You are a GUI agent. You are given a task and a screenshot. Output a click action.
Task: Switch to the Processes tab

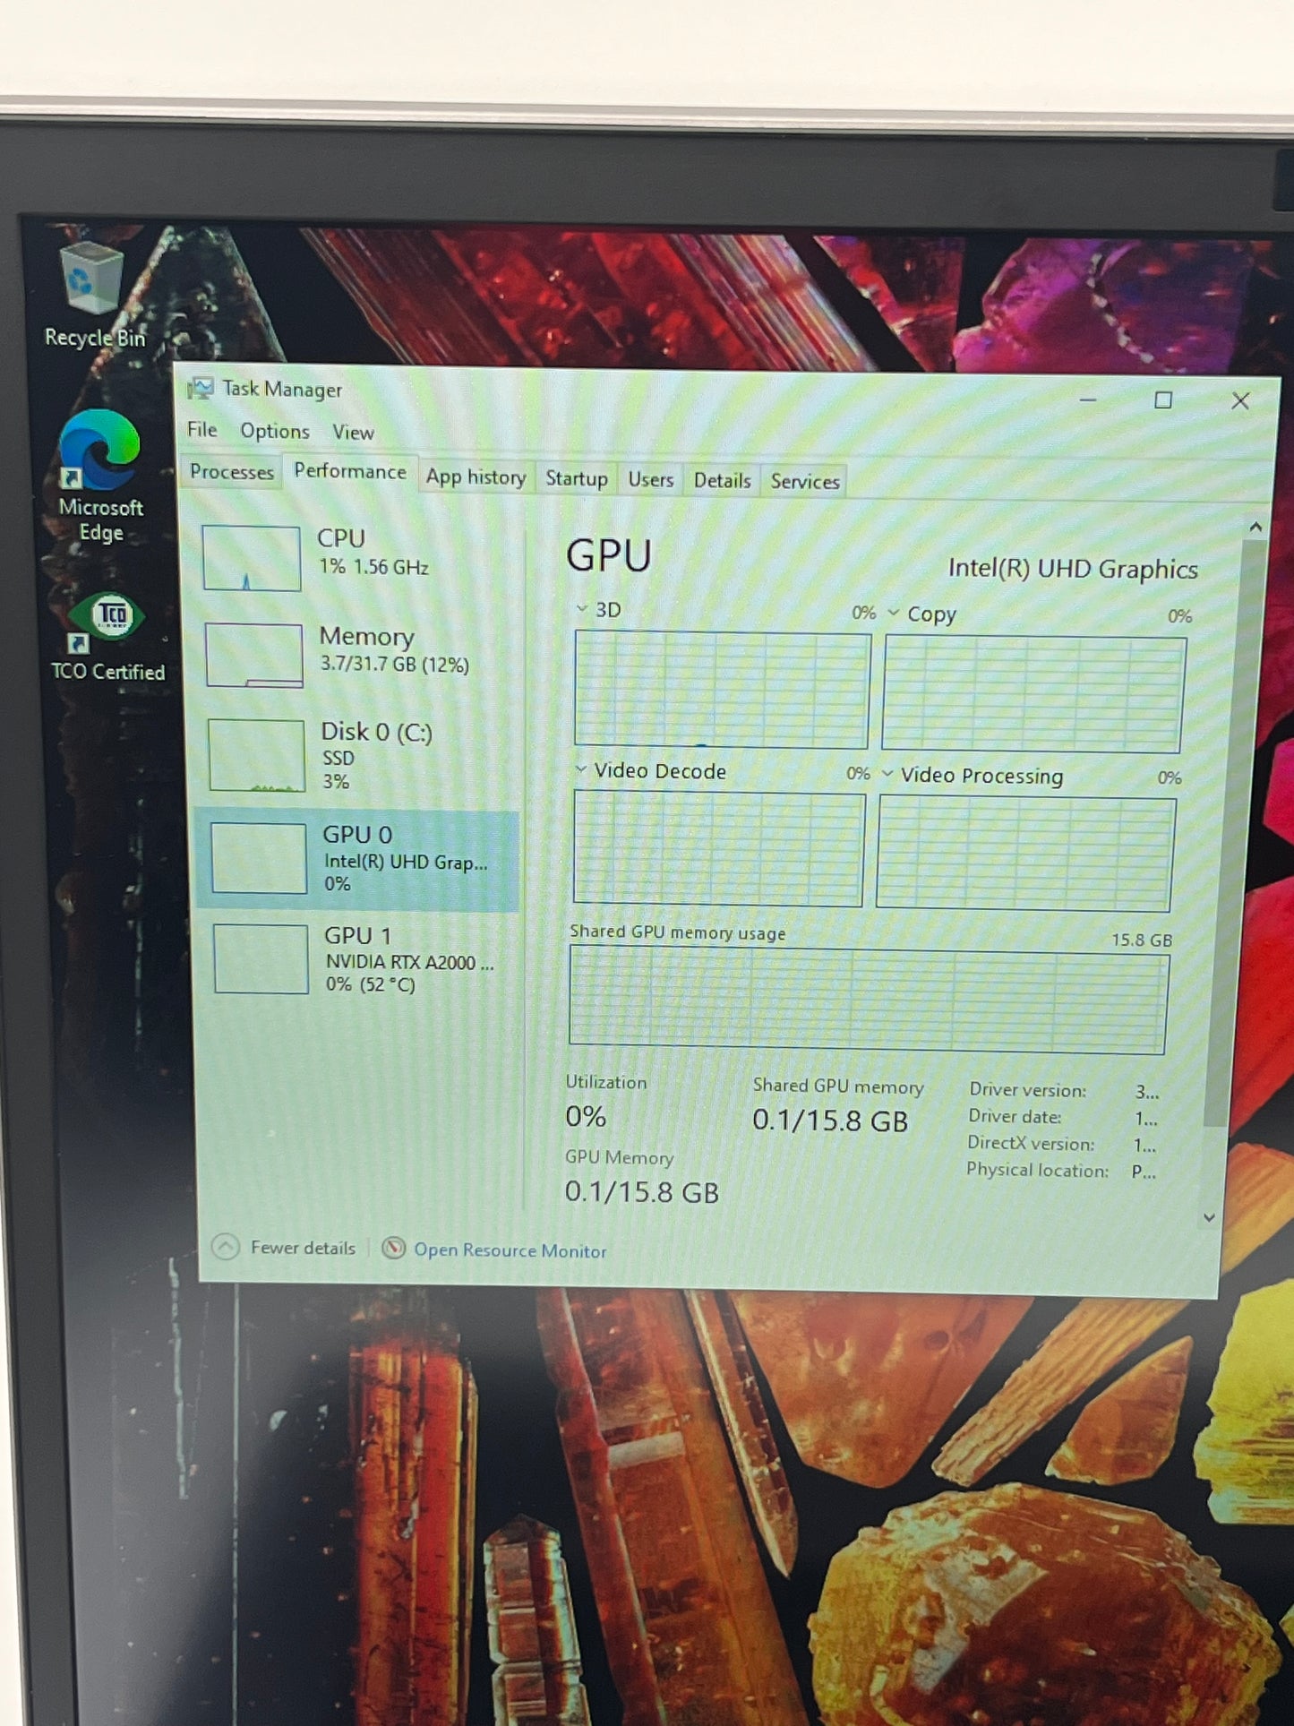(232, 472)
